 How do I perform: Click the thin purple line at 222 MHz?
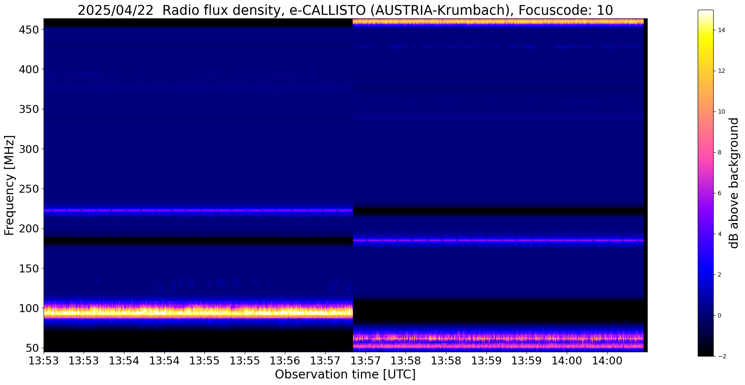click(198, 210)
